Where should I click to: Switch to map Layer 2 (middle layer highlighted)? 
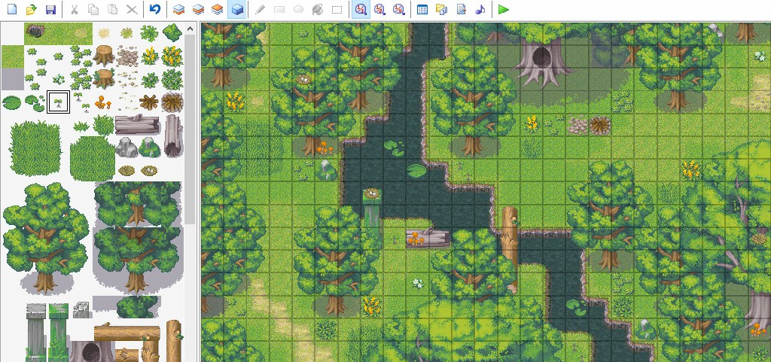coord(198,9)
